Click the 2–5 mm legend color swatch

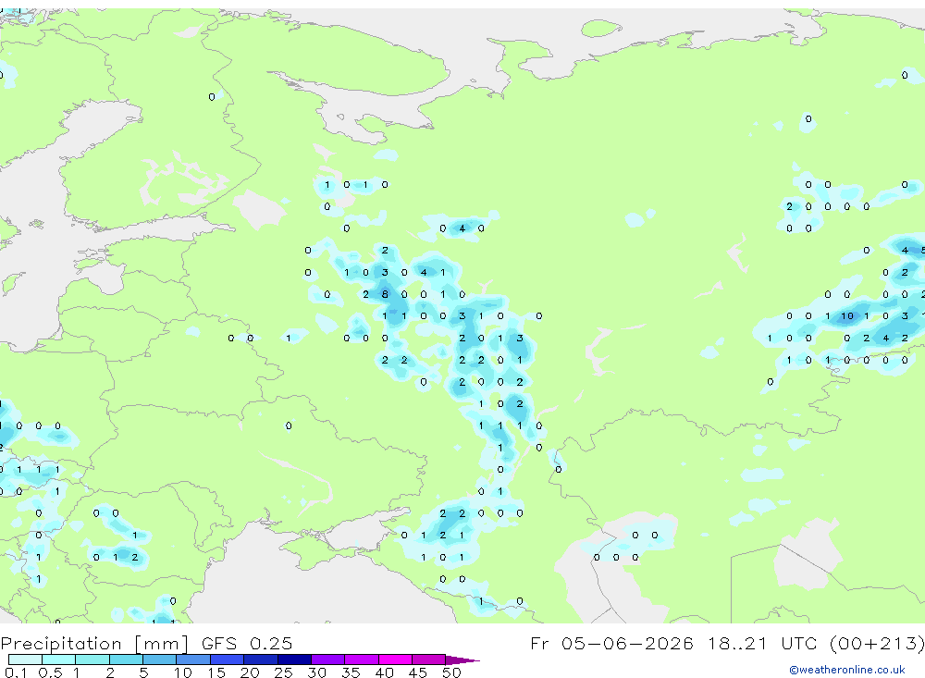pos(126,660)
